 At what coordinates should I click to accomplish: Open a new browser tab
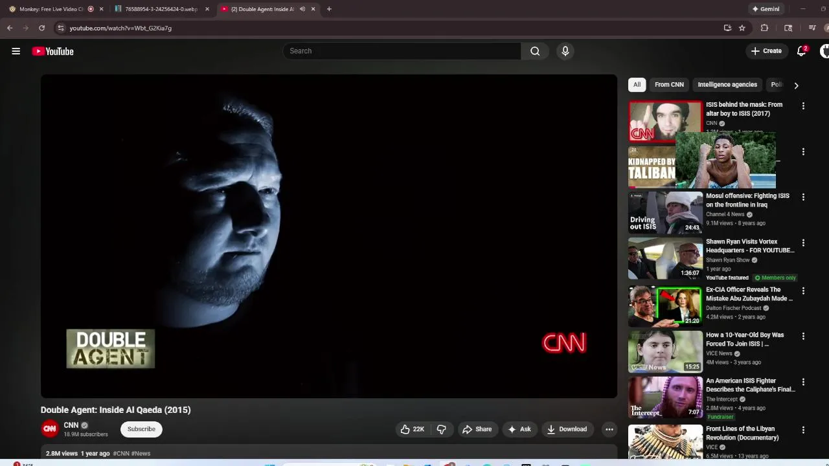[x=329, y=9]
